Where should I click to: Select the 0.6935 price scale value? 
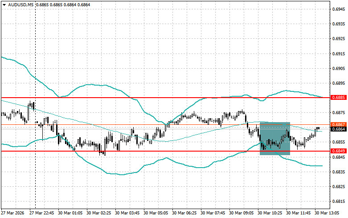tap(339, 24)
